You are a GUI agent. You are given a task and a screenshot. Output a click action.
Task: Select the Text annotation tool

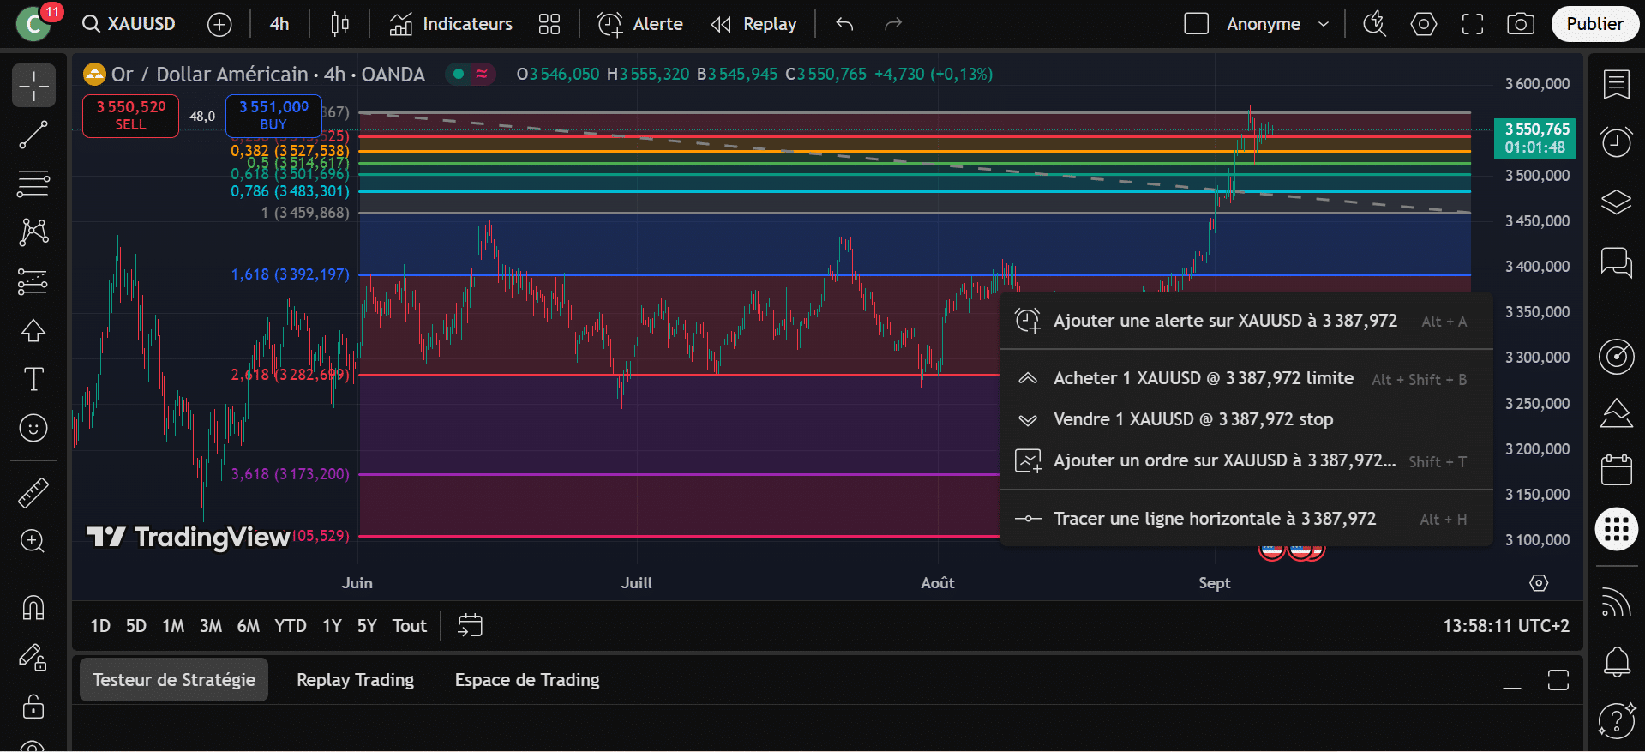(33, 379)
